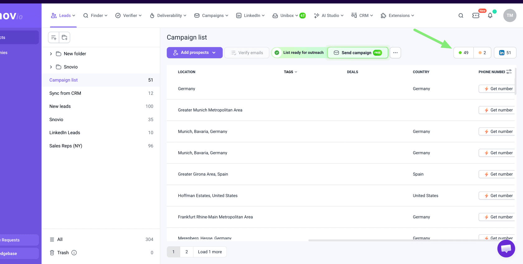This screenshot has height=264, width=523.
Task: Open the Leads menu
Action: coord(63,16)
